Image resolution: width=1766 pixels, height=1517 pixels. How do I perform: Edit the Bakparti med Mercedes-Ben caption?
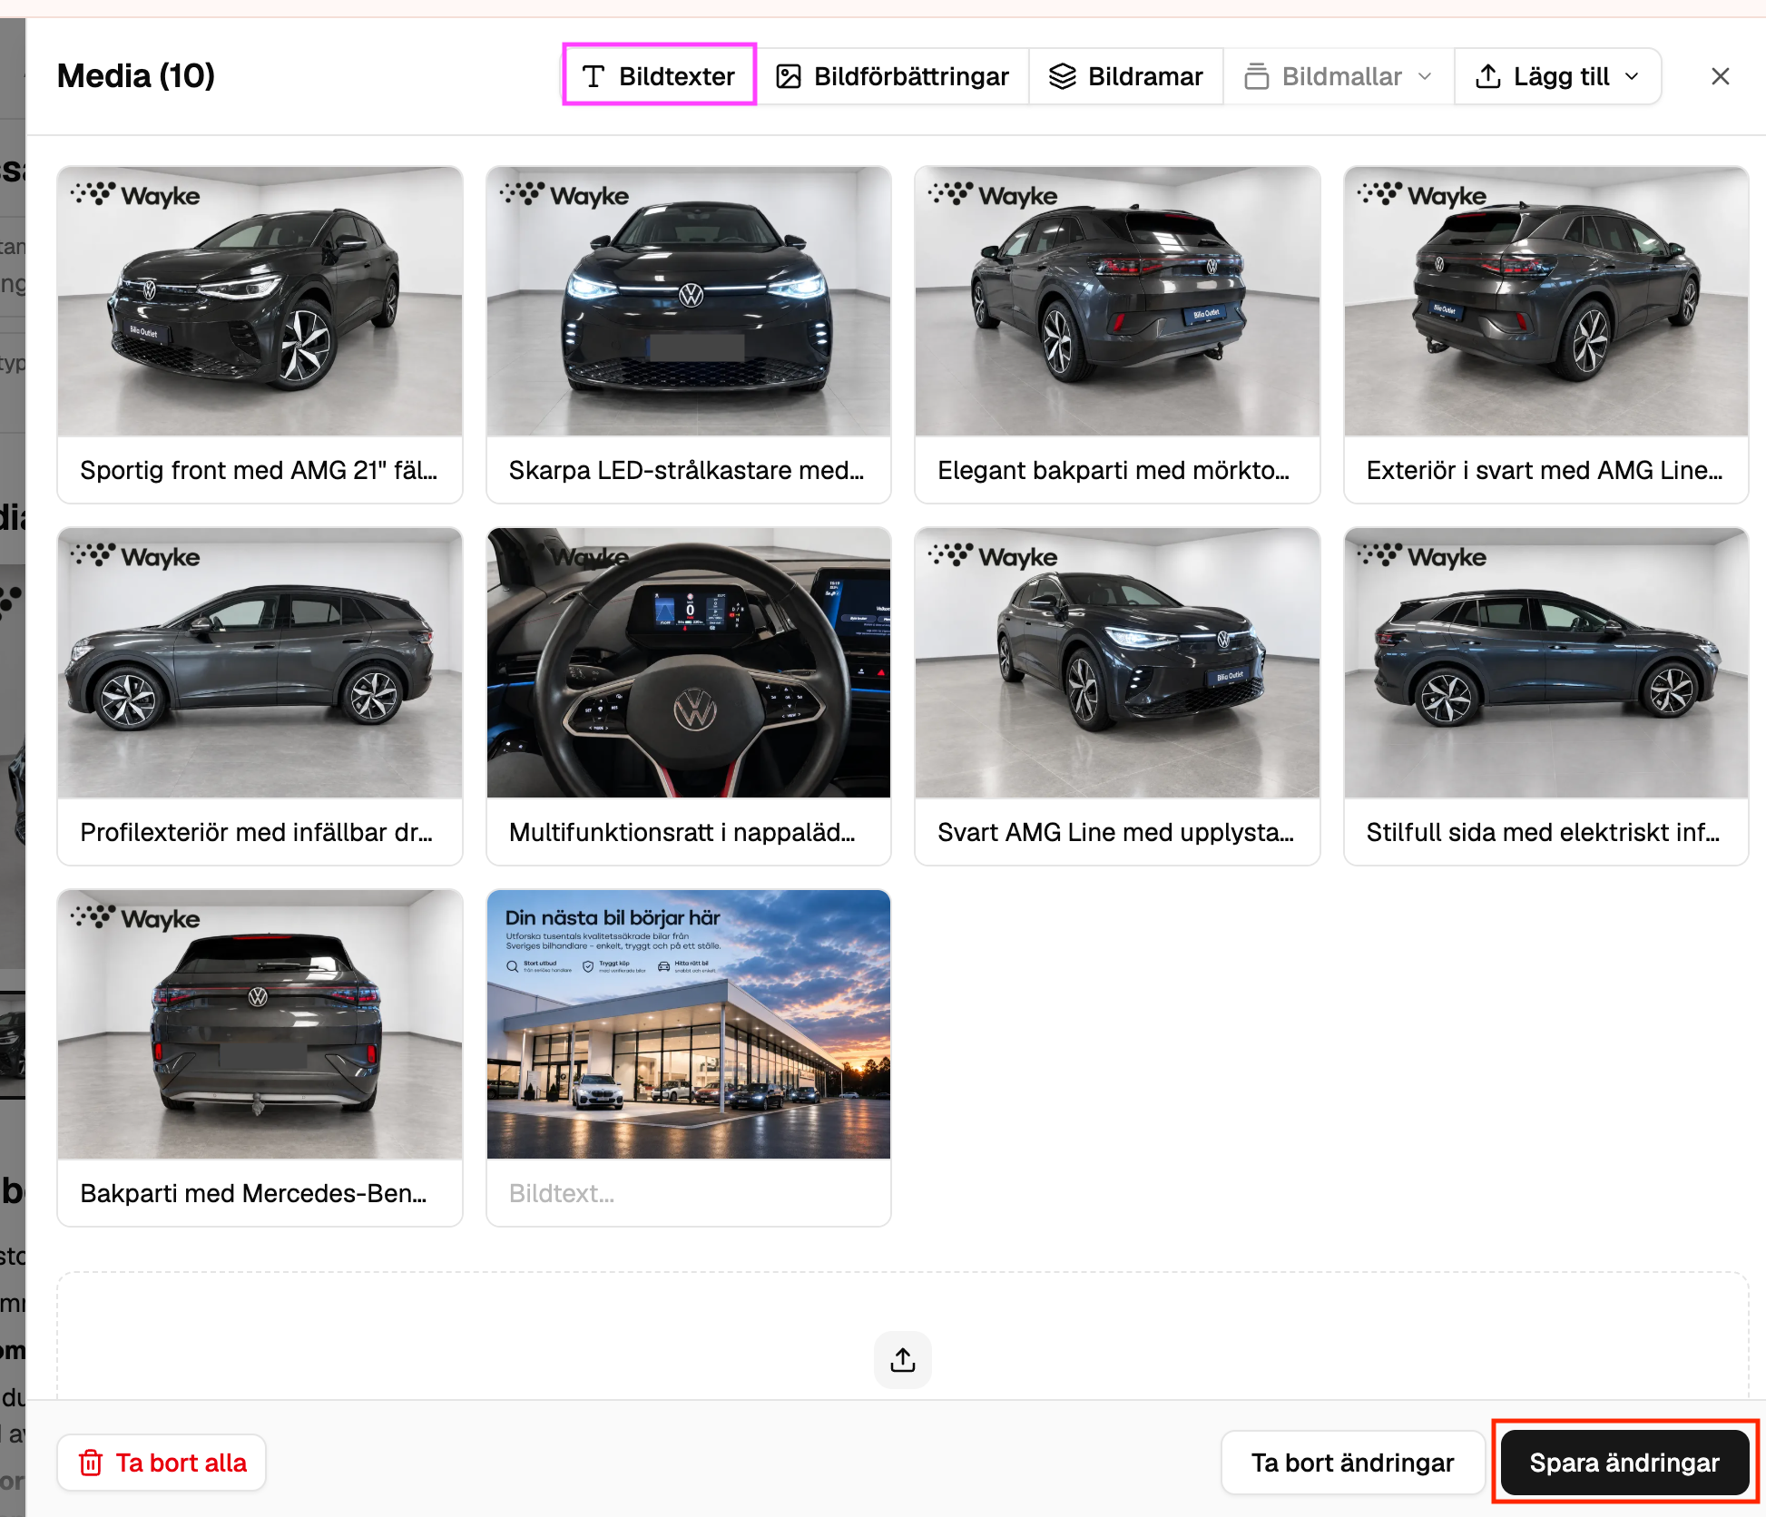tap(260, 1193)
